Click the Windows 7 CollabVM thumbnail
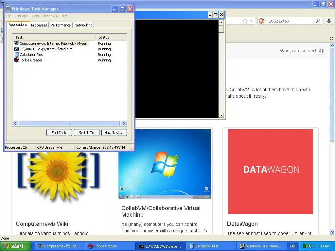335x251 pixels. click(x=165, y=164)
